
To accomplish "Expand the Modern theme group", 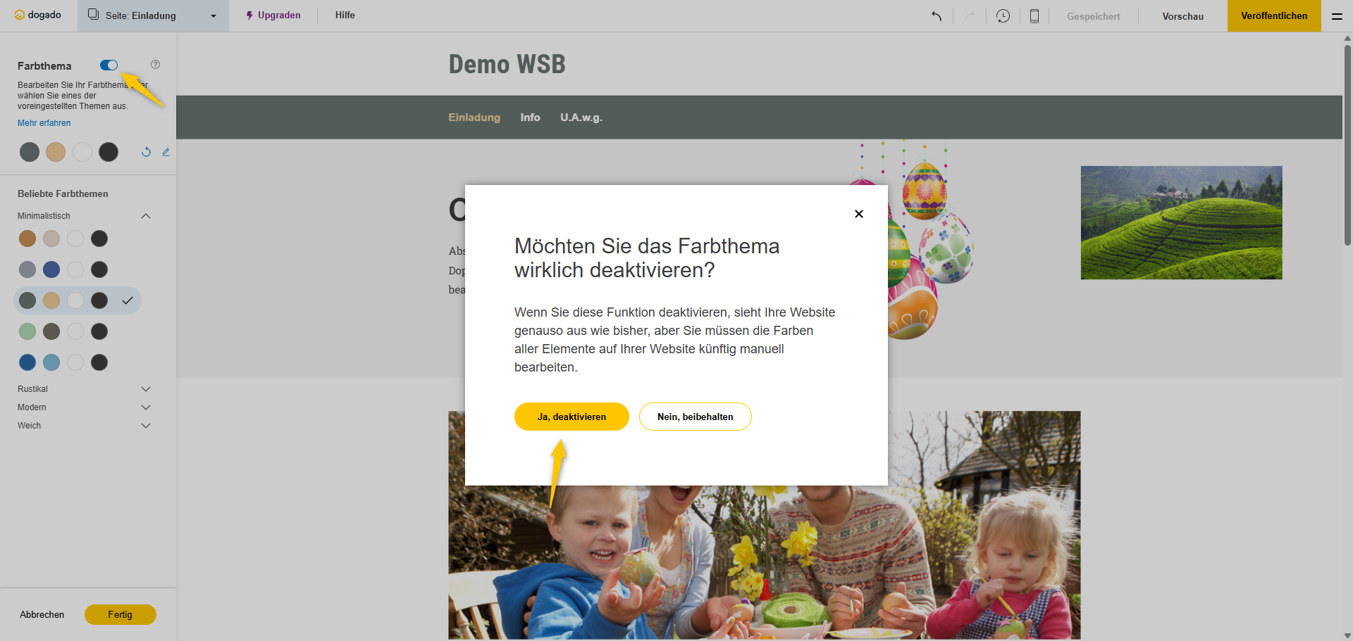I will tap(146, 407).
